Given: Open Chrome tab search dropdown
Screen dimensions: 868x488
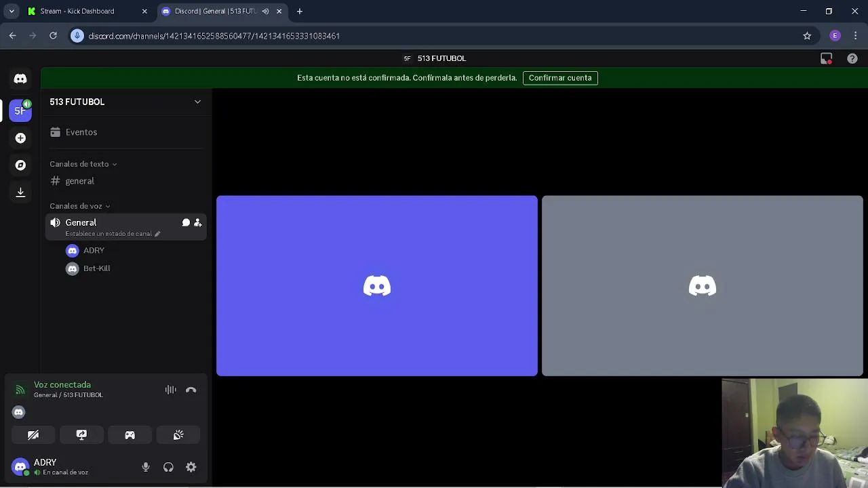Looking at the screenshot, I should [12, 12].
